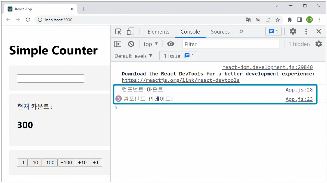327x183 pixels.
Task: Create live expression with eye icon
Action: tap(171, 44)
